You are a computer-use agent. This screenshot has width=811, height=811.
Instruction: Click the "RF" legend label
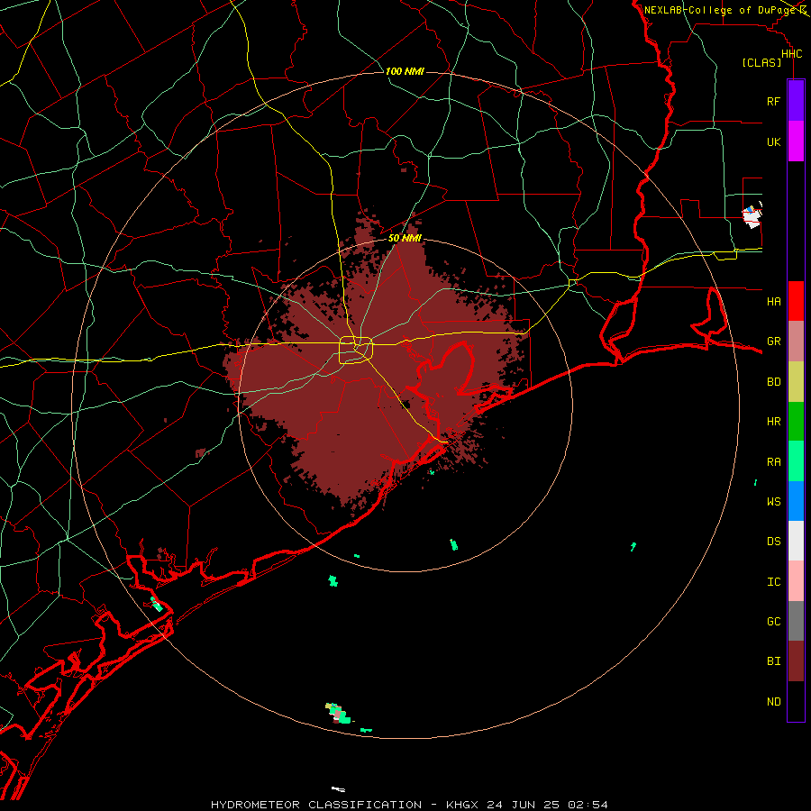pos(773,102)
